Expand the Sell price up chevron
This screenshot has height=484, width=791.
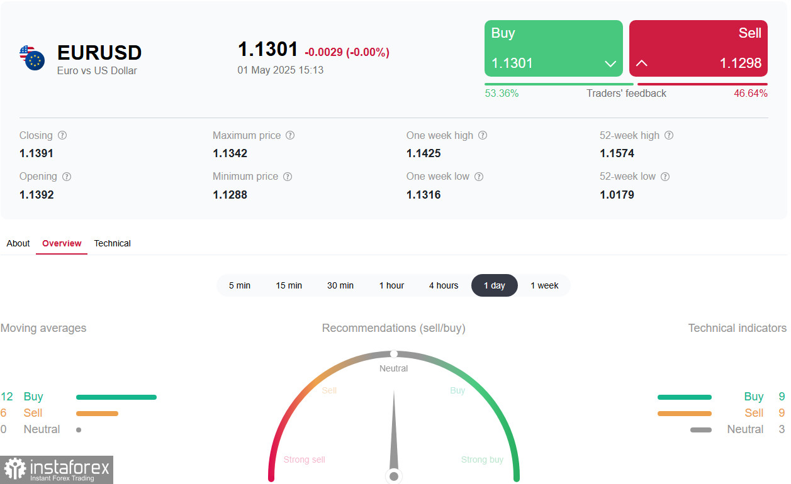(642, 63)
